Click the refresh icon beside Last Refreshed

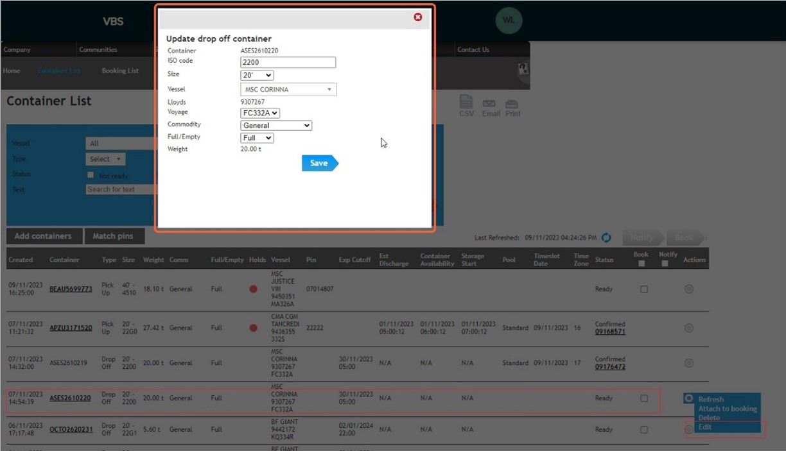pyautogui.click(x=606, y=238)
